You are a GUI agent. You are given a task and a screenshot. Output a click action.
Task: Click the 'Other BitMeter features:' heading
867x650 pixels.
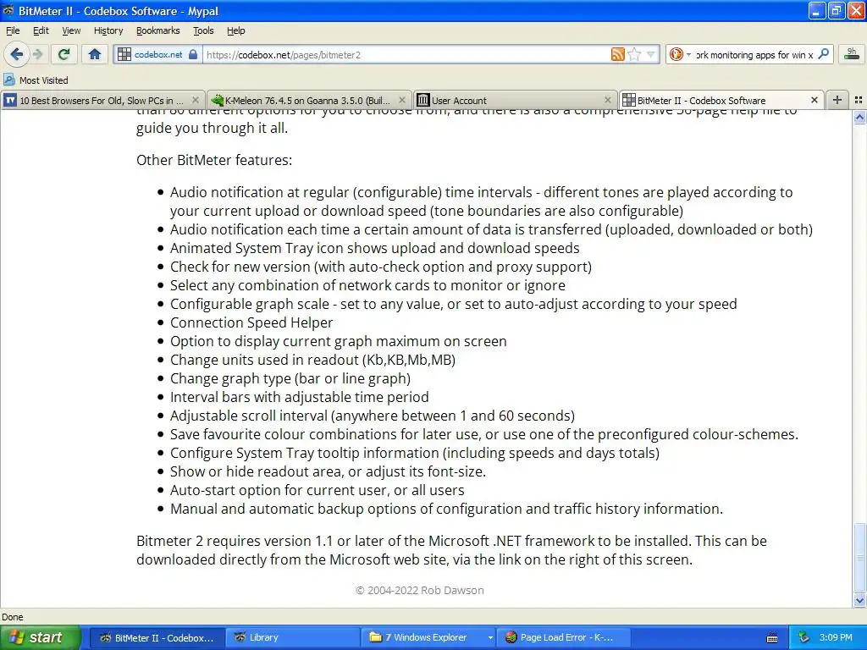[x=214, y=160]
